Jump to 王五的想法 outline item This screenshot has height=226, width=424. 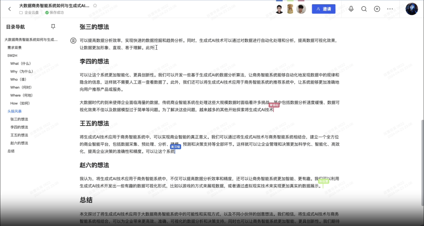coord(19,135)
